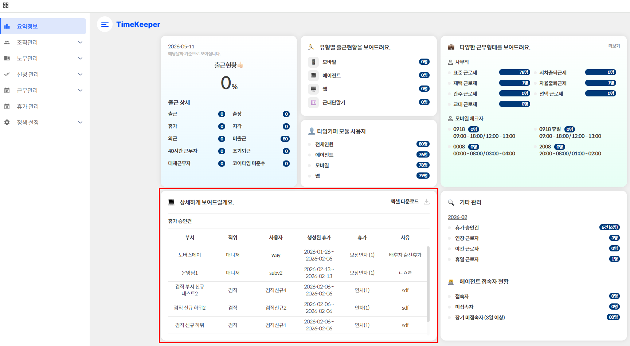Select the 노버스메이 table cell

[189, 255]
